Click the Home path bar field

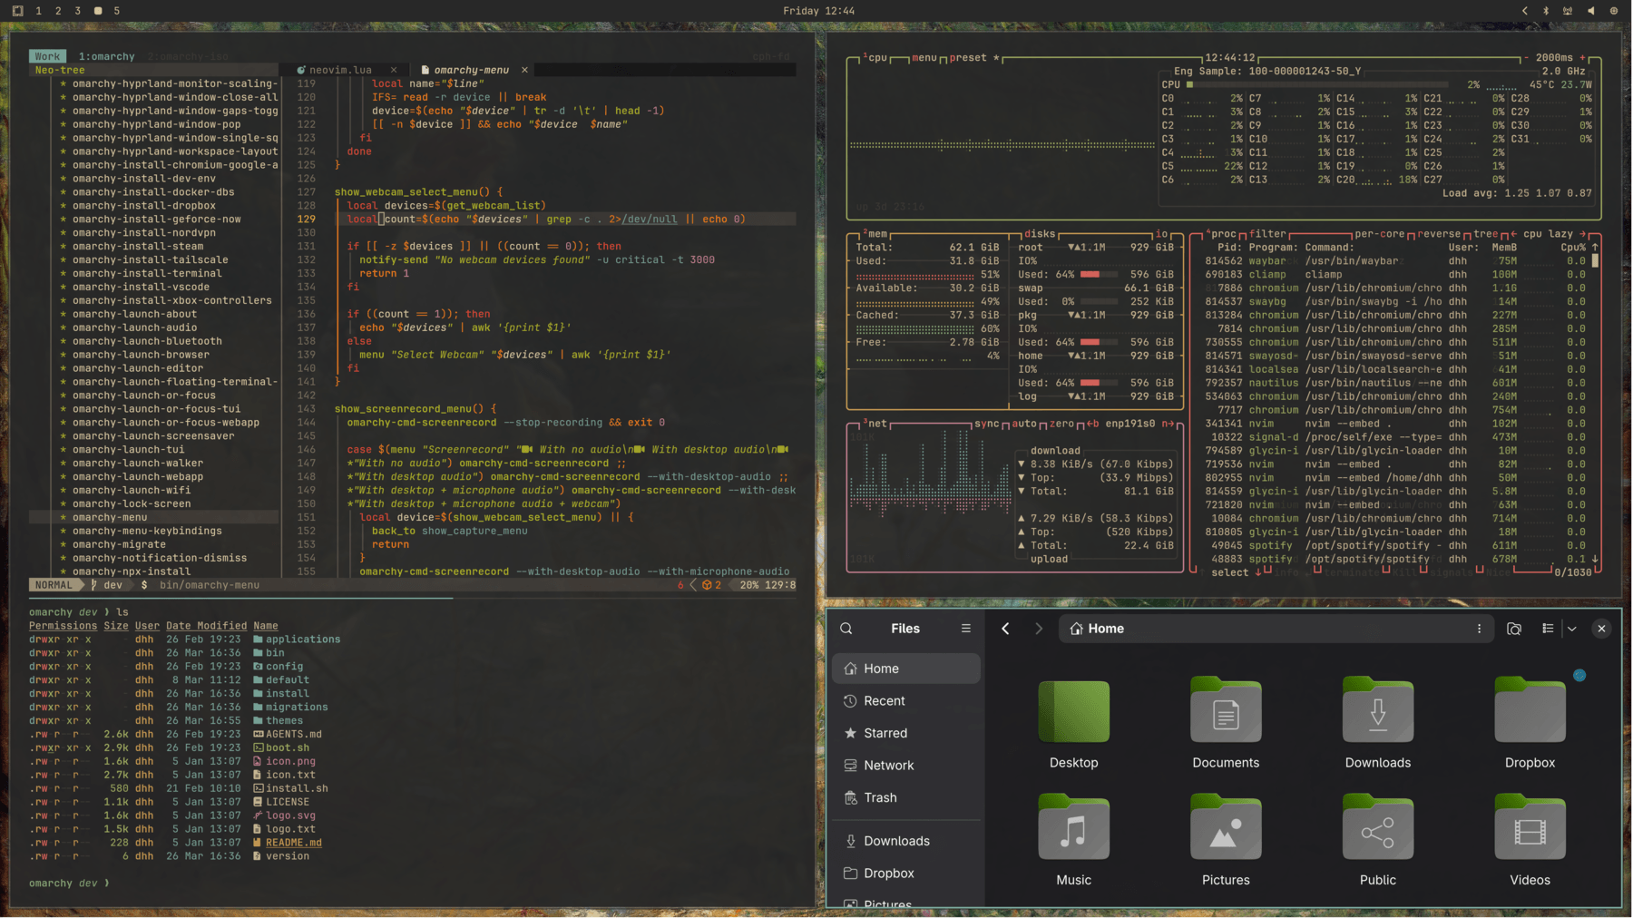[1277, 629]
